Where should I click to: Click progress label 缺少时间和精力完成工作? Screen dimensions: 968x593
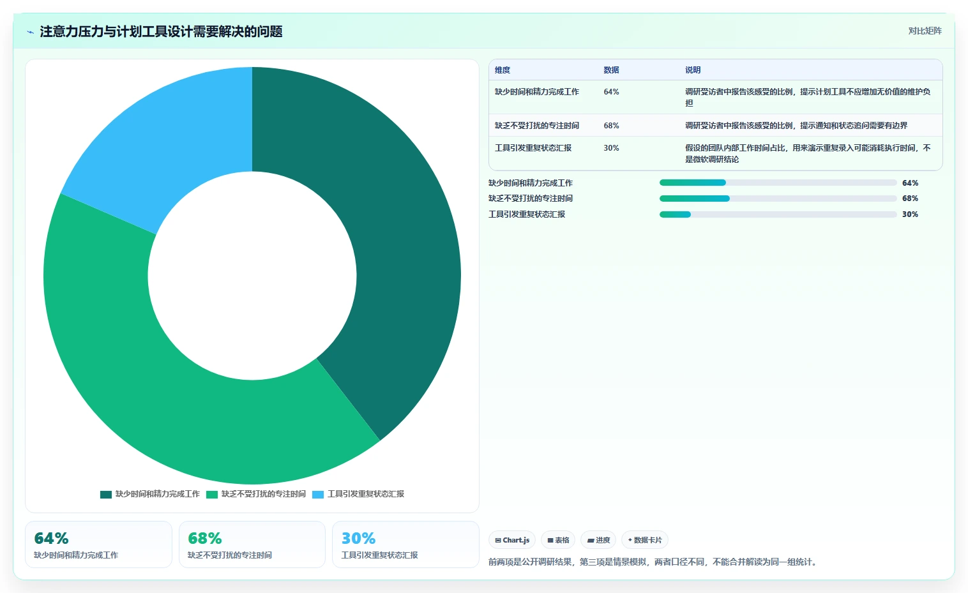tap(531, 183)
